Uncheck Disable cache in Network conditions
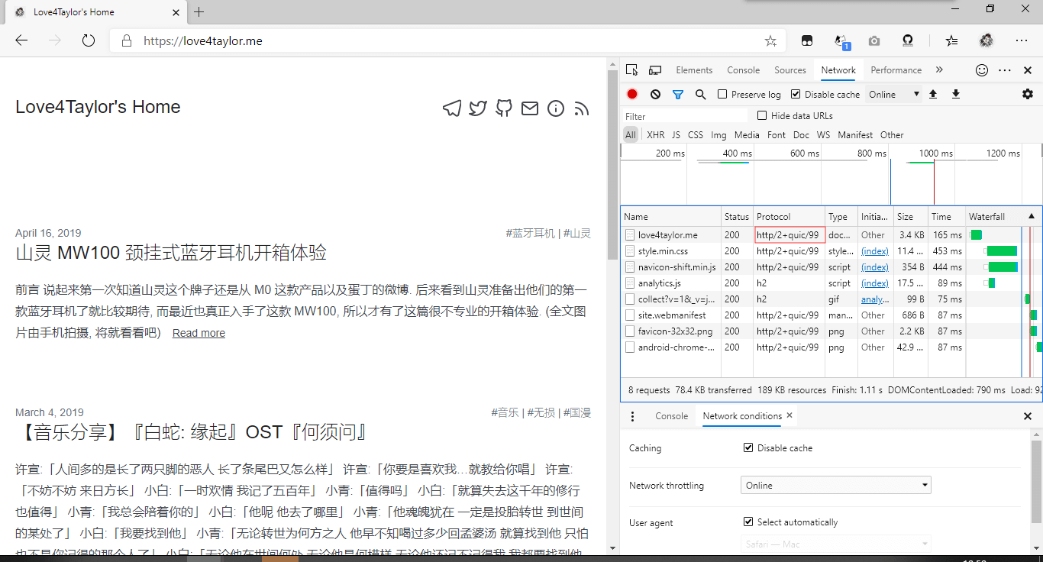The height and width of the screenshot is (562, 1043). [749, 448]
